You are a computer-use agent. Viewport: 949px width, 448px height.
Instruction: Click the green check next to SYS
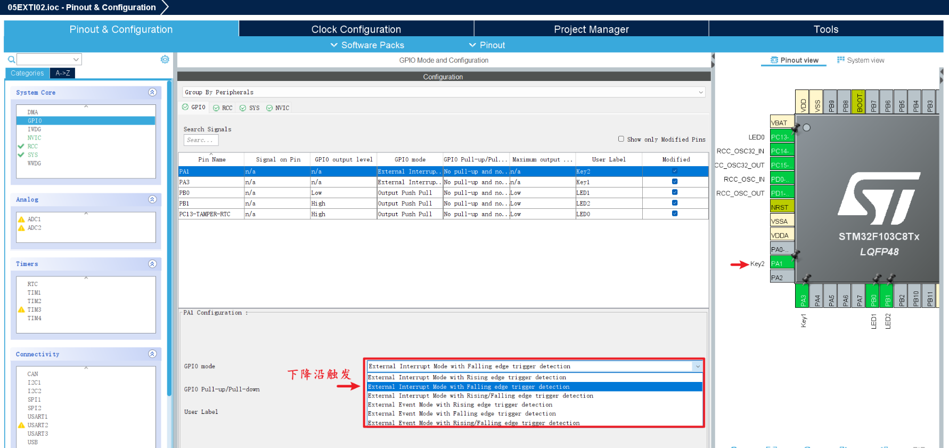pos(21,154)
